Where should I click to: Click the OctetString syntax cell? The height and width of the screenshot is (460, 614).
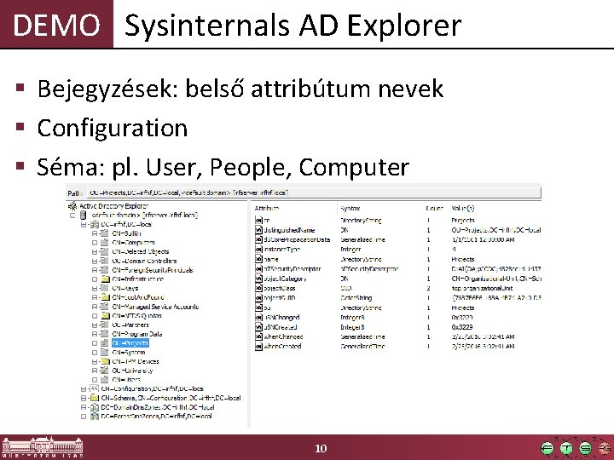[x=356, y=298]
